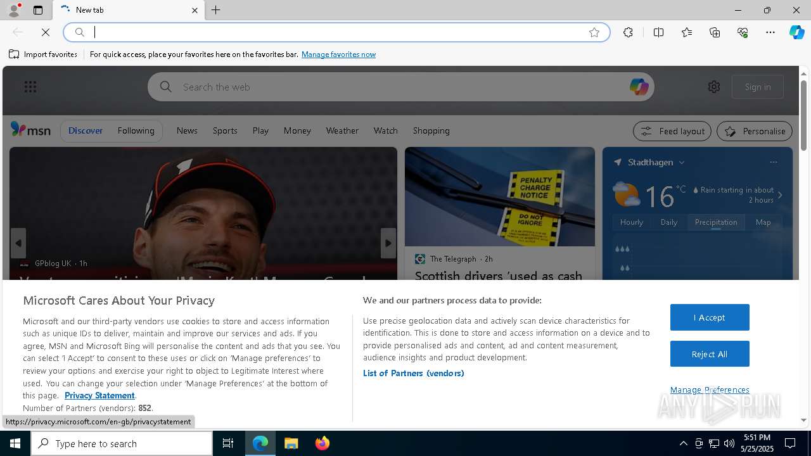Switch to the Discover tab
This screenshot has height=456, width=811.
tap(86, 130)
